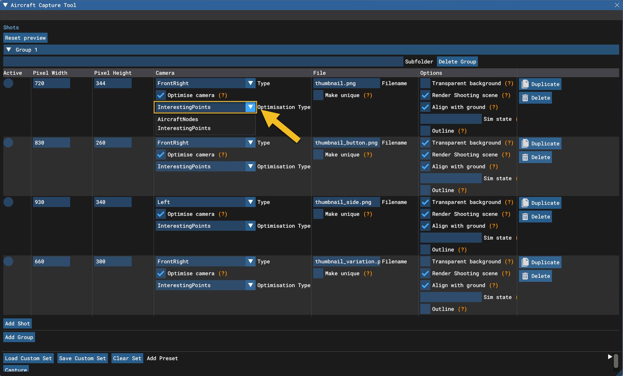The height and width of the screenshot is (376, 623).
Task: Click the right-pointing arrow at bottom right
Action: pyautogui.click(x=610, y=357)
